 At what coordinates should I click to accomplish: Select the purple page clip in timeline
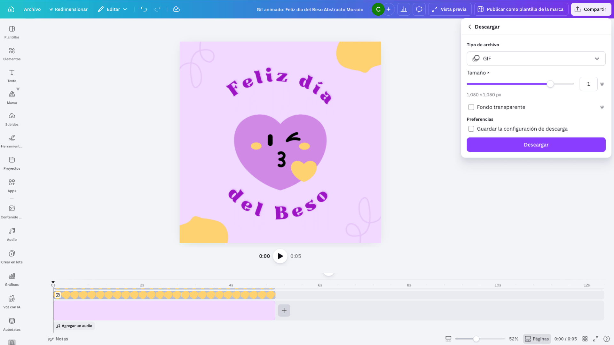point(164,310)
